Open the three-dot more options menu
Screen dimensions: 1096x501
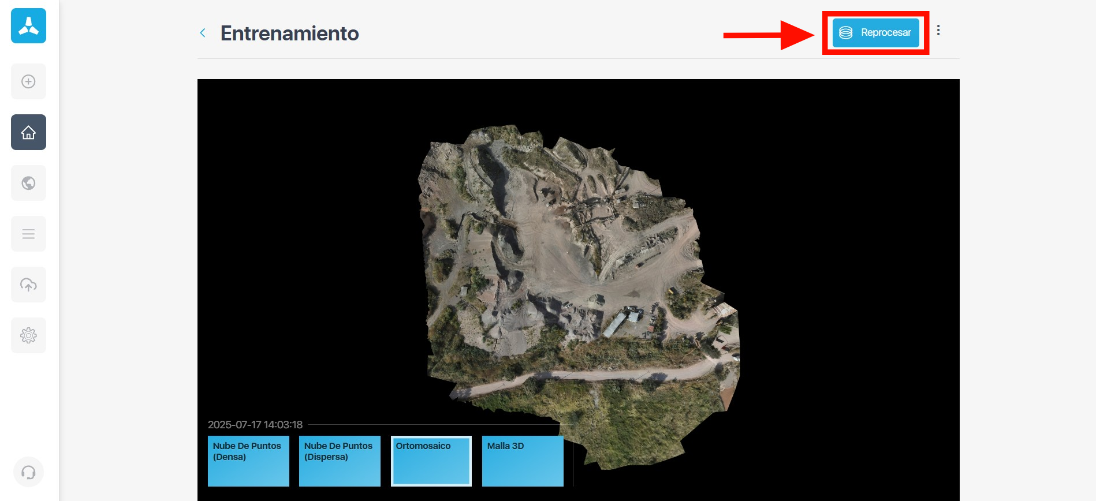[x=938, y=31]
